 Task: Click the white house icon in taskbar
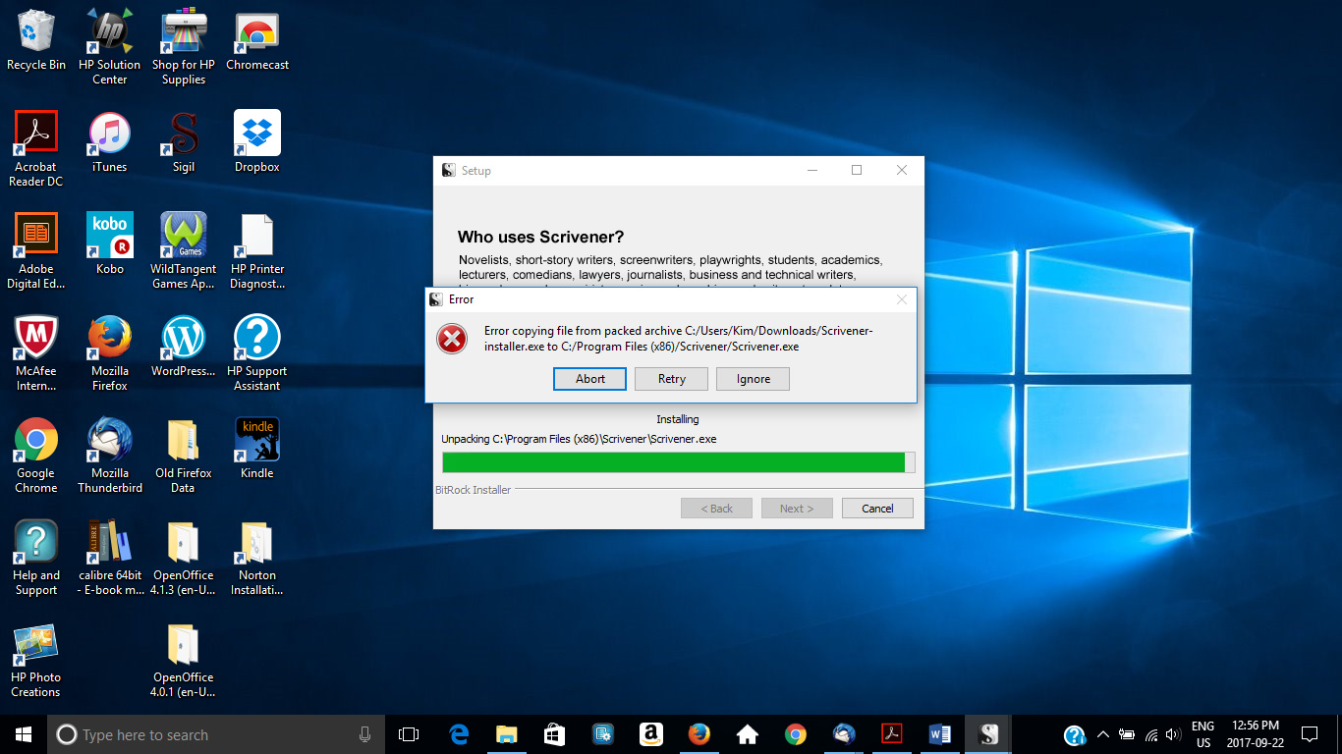coord(748,734)
